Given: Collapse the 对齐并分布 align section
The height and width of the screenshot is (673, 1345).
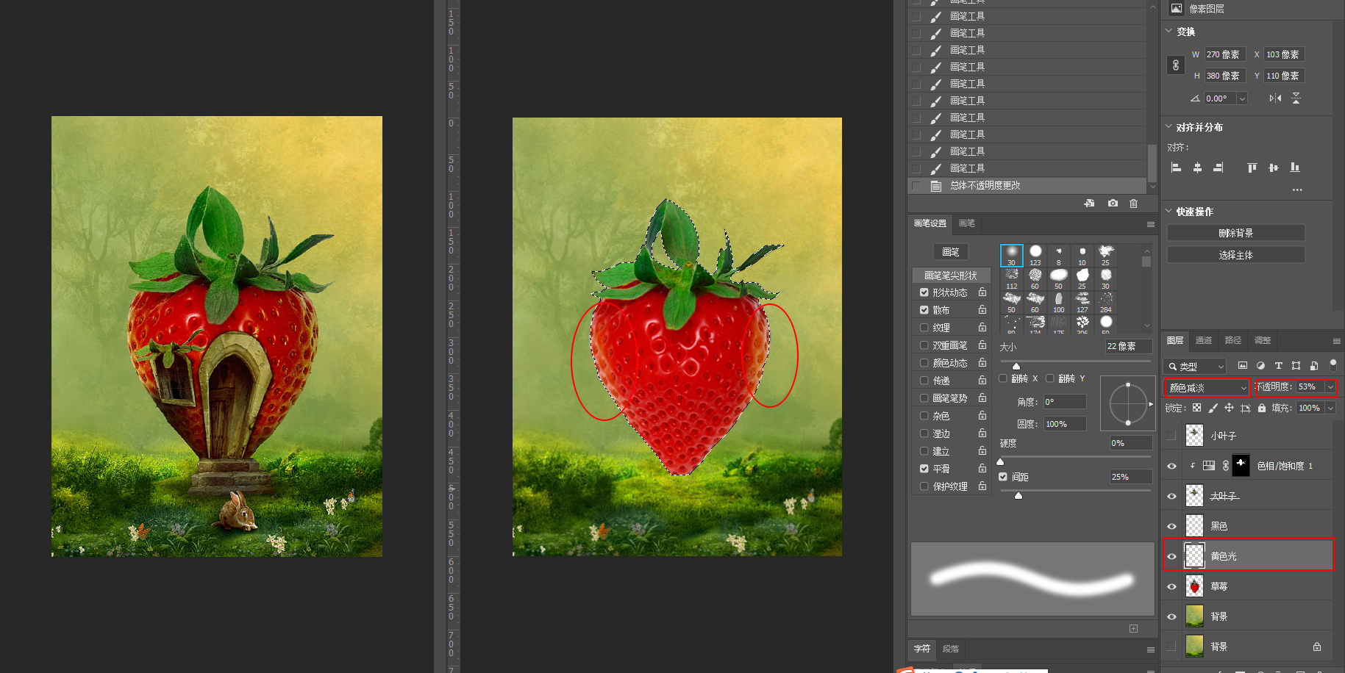Looking at the screenshot, I should click(1169, 126).
